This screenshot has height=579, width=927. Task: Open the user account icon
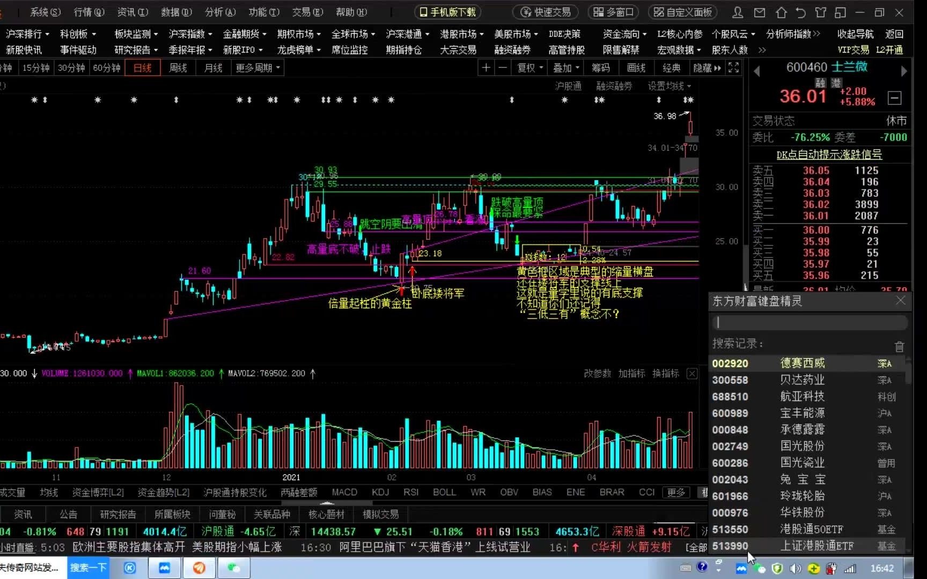point(738,12)
